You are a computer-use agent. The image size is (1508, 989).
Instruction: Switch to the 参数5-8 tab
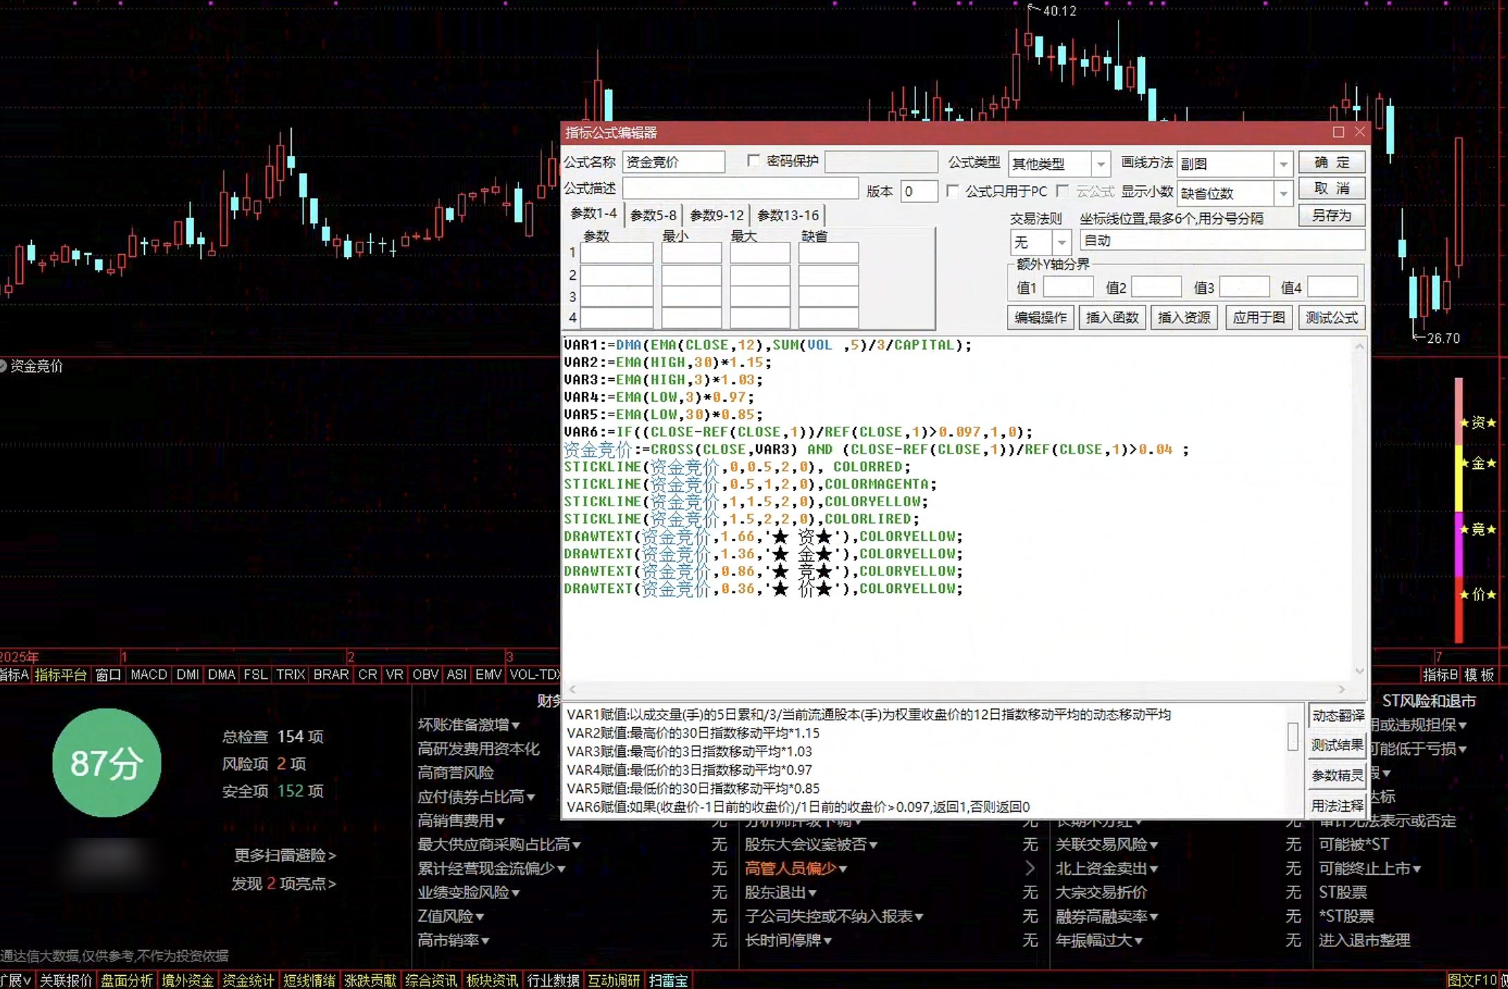(x=654, y=215)
